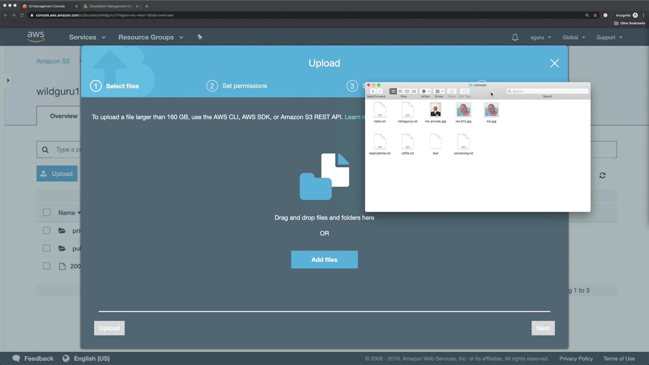649x365 pixels.
Task: Close the S3 Management Console tab
Action: [x=77, y=6]
